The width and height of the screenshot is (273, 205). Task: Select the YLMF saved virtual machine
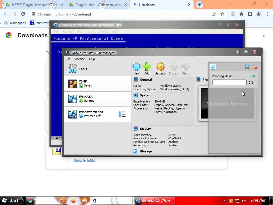98,84
